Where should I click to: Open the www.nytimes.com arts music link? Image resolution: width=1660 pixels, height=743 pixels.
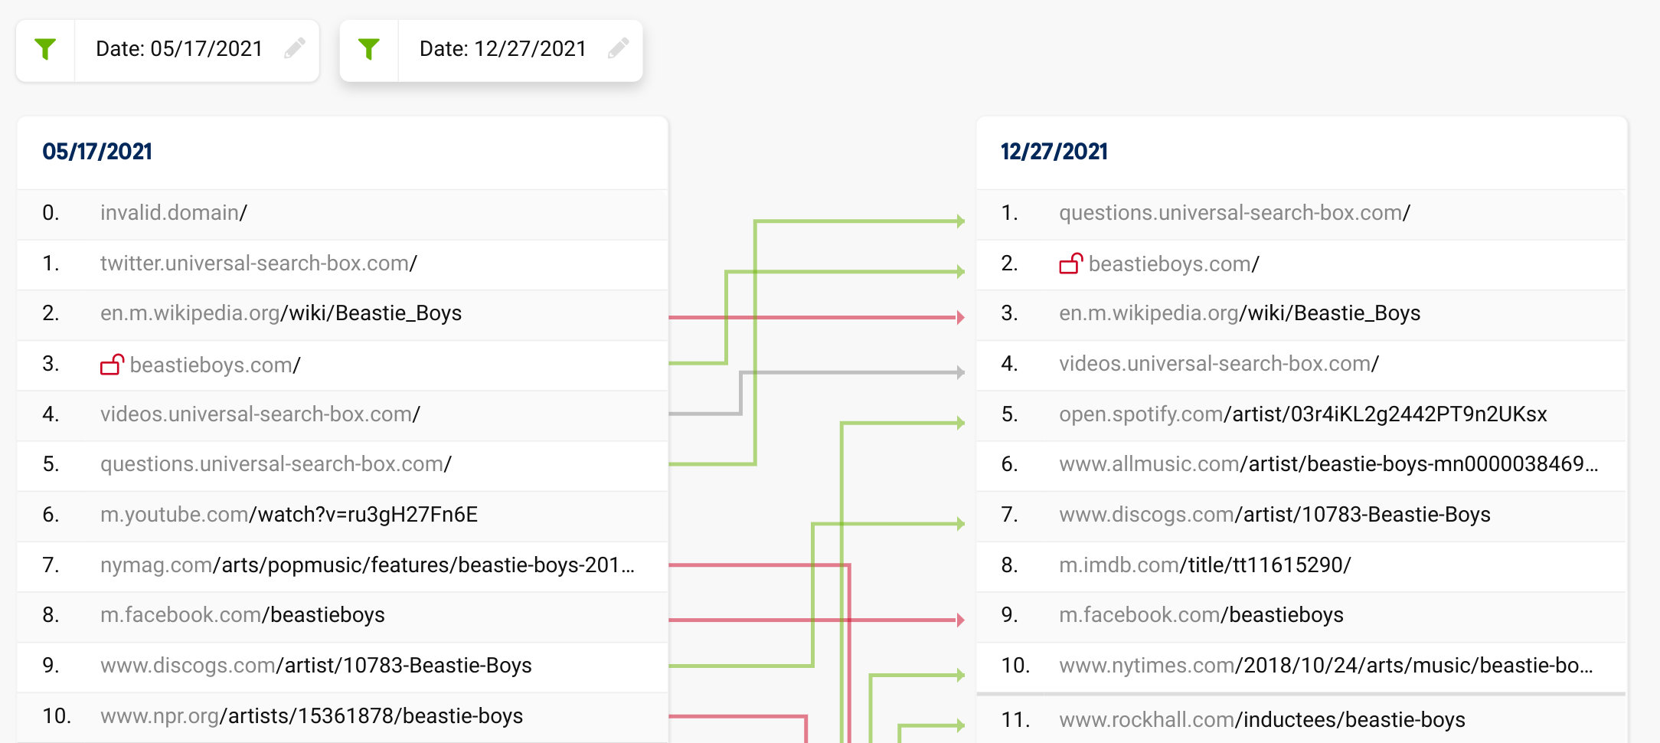[x=1326, y=666]
